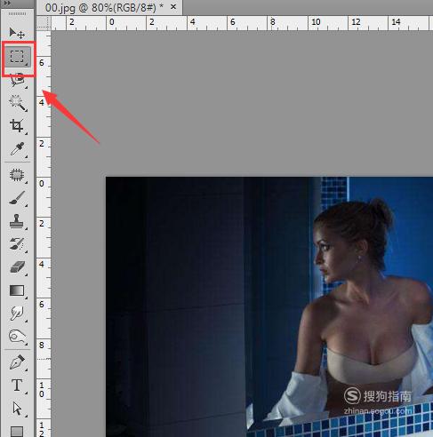The height and width of the screenshot is (437, 433).
Task: Select the Crop tool
Action: (17, 126)
